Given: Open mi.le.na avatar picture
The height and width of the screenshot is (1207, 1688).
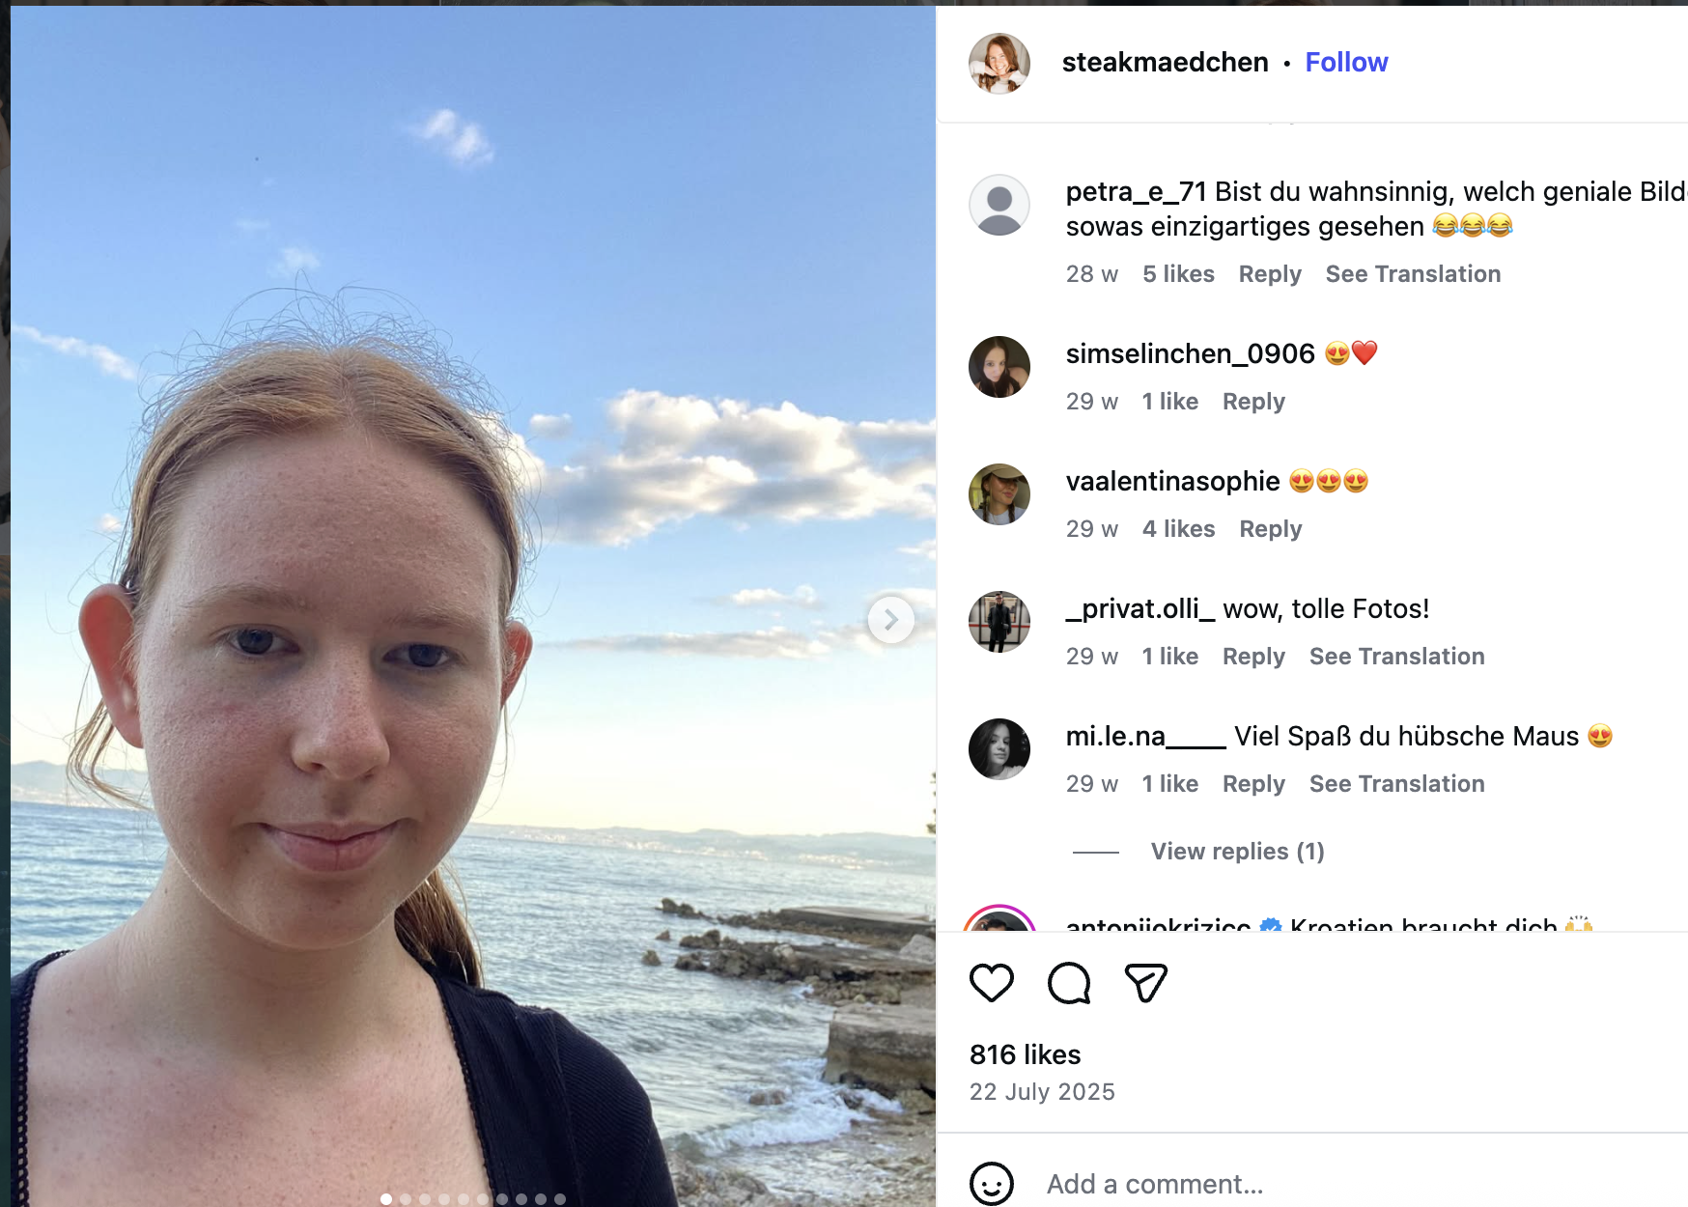Looking at the screenshot, I should pyautogui.click(x=999, y=749).
